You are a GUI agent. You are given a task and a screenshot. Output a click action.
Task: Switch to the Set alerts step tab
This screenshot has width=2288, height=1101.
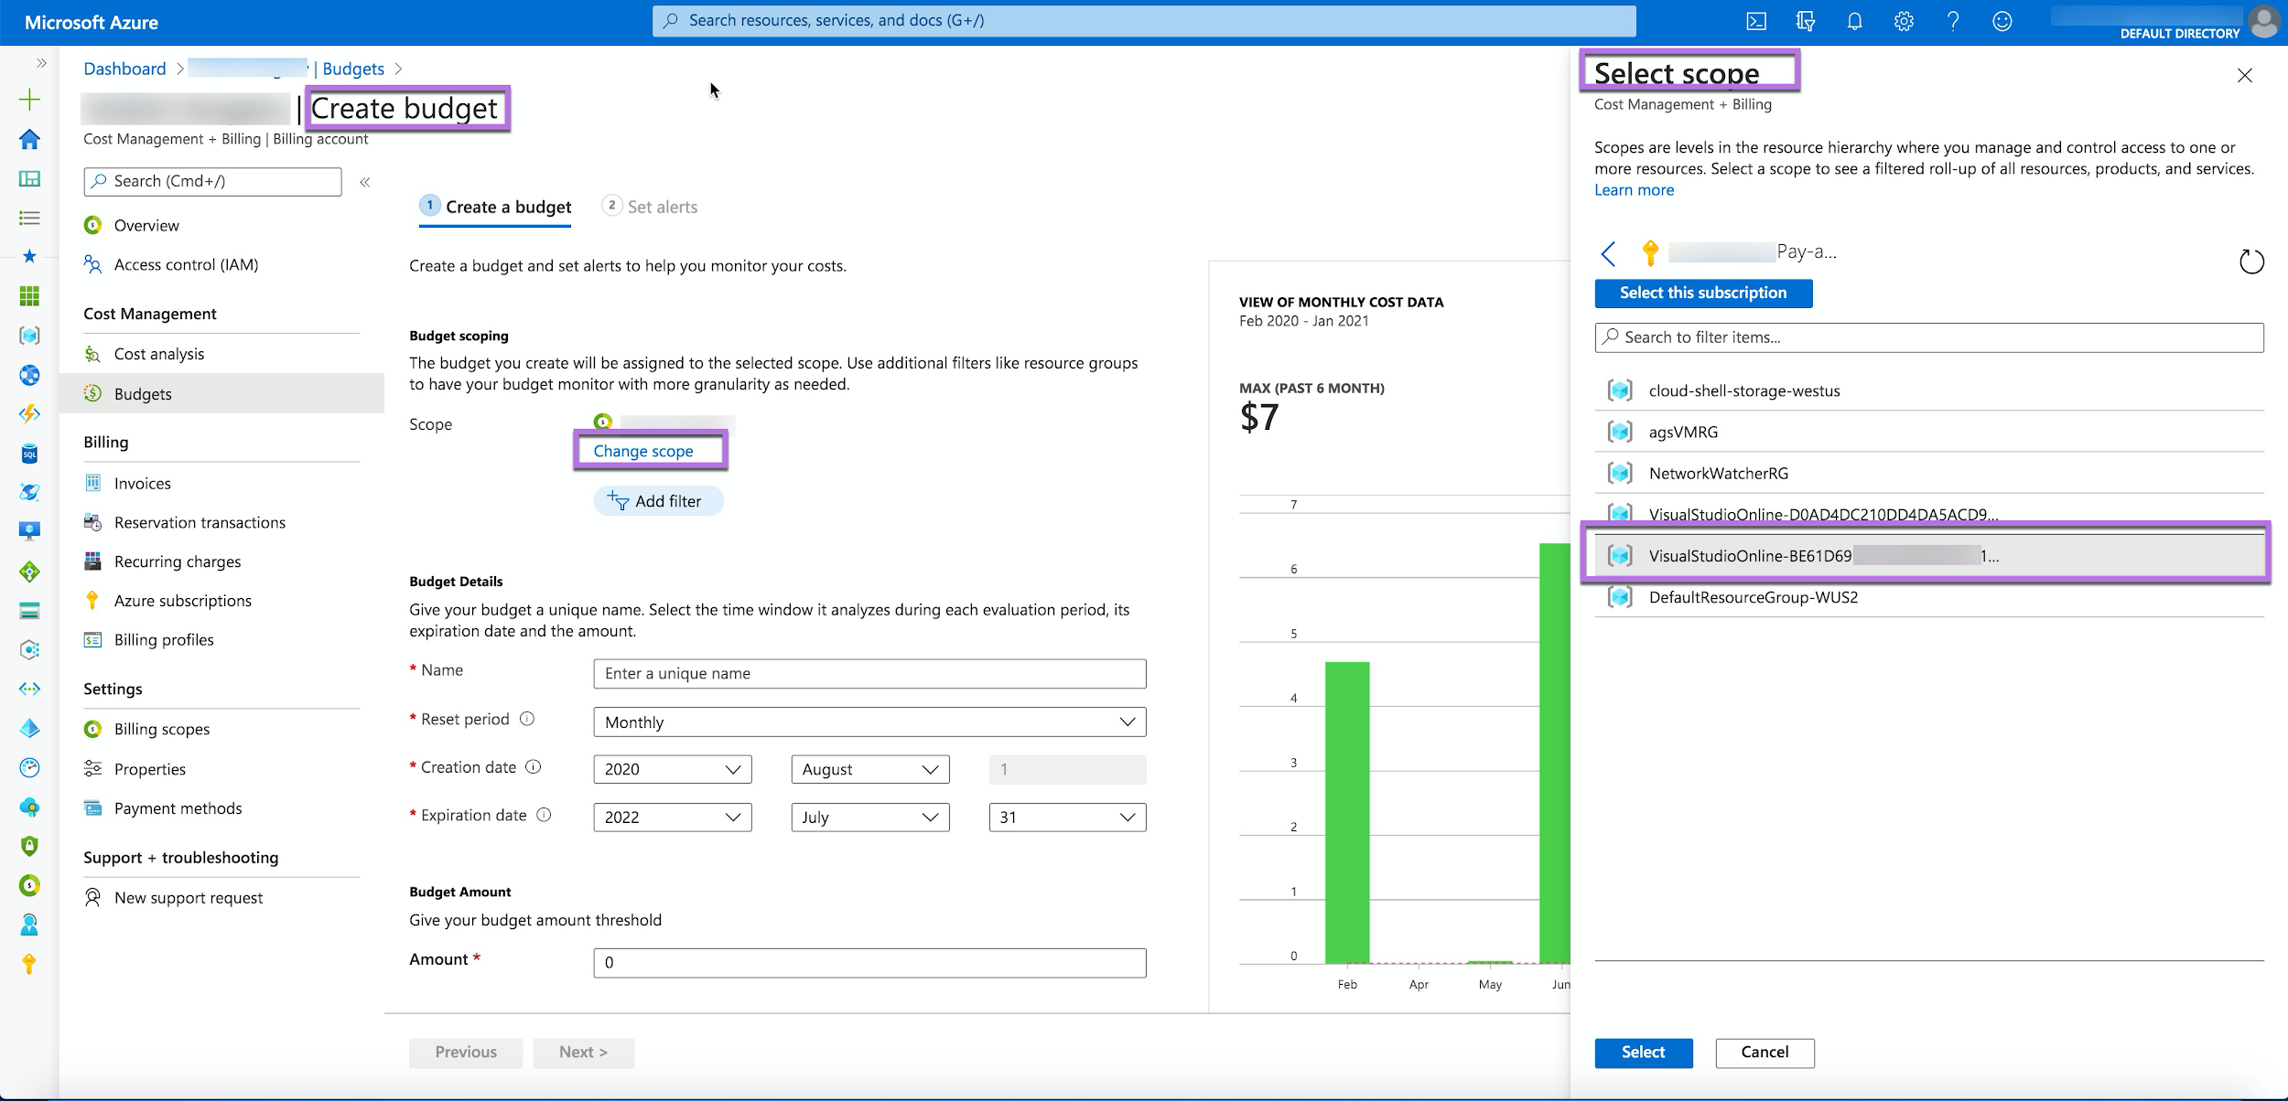point(650,207)
